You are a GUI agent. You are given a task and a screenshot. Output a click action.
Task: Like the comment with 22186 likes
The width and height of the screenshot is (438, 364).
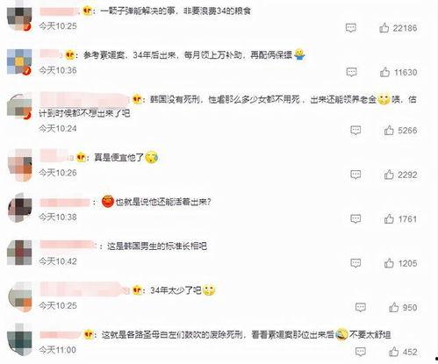pos(384,28)
